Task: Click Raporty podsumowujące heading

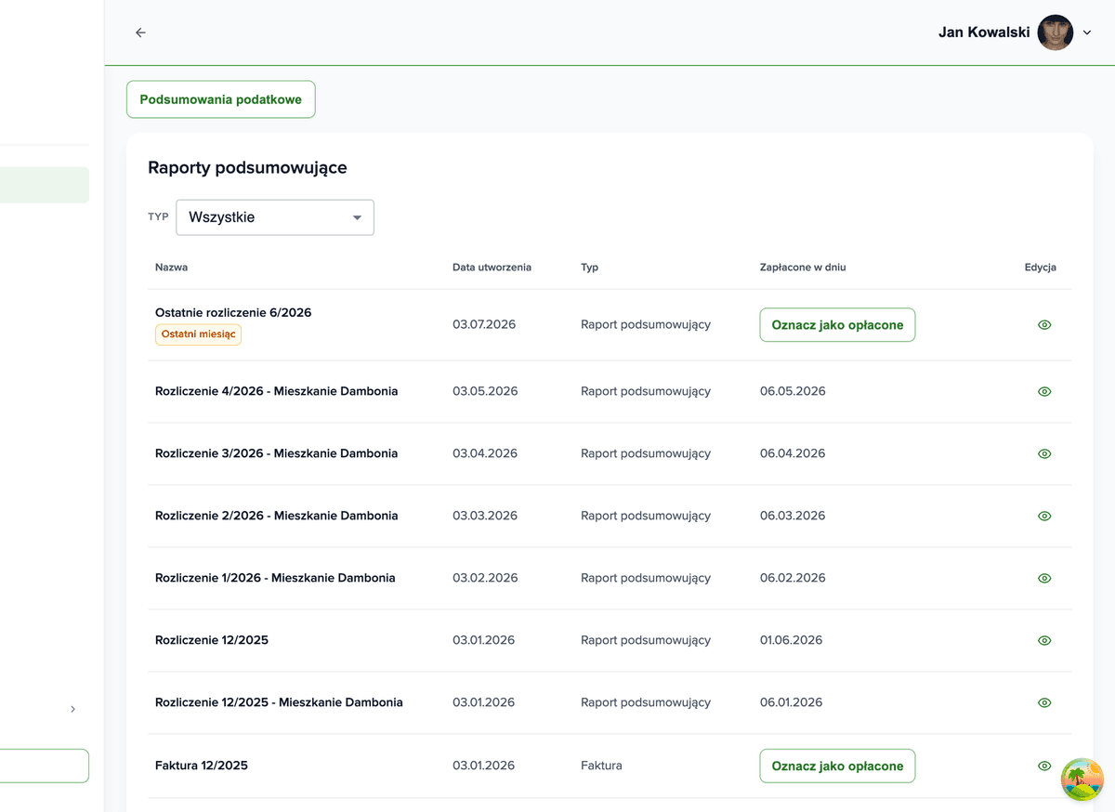Action: tap(247, 168)
